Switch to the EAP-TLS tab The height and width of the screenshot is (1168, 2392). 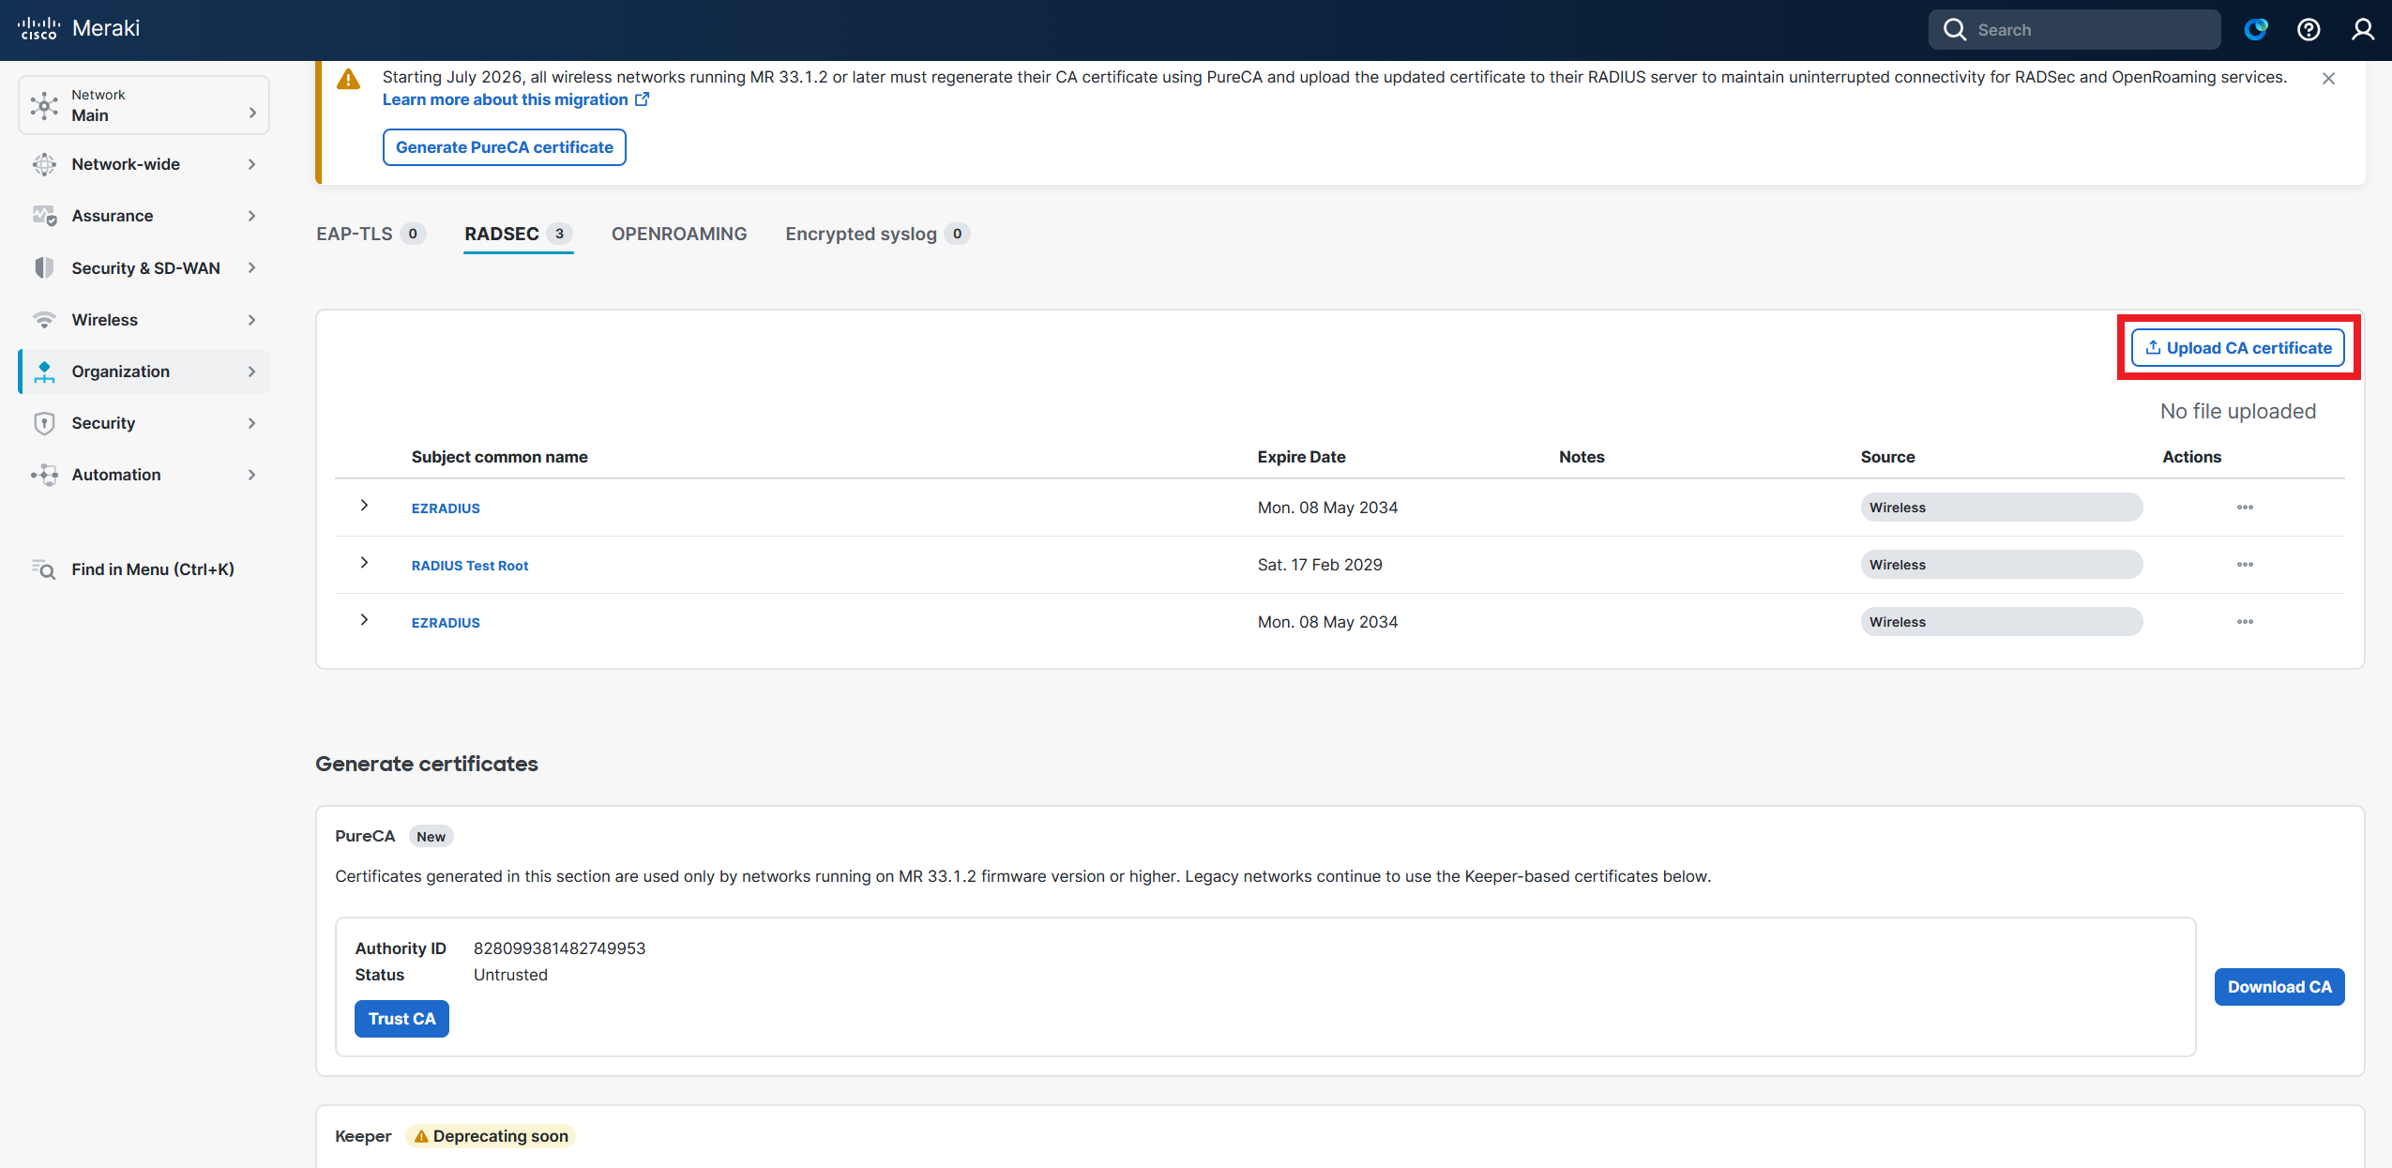coord(371,234)
